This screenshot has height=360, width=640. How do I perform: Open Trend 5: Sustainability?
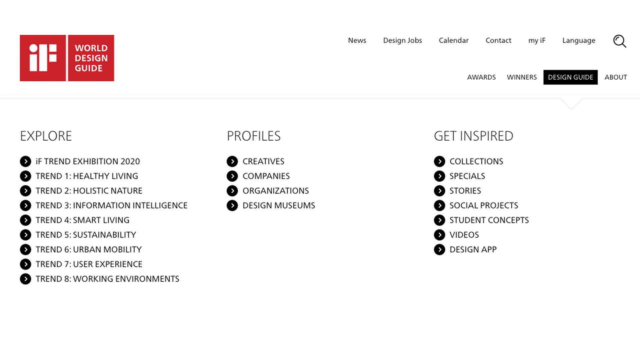[86, 235]
